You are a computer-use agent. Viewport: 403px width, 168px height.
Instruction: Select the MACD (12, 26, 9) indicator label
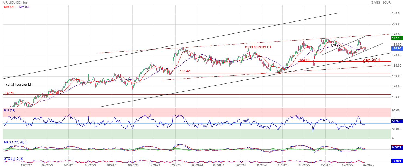(15, 142)
